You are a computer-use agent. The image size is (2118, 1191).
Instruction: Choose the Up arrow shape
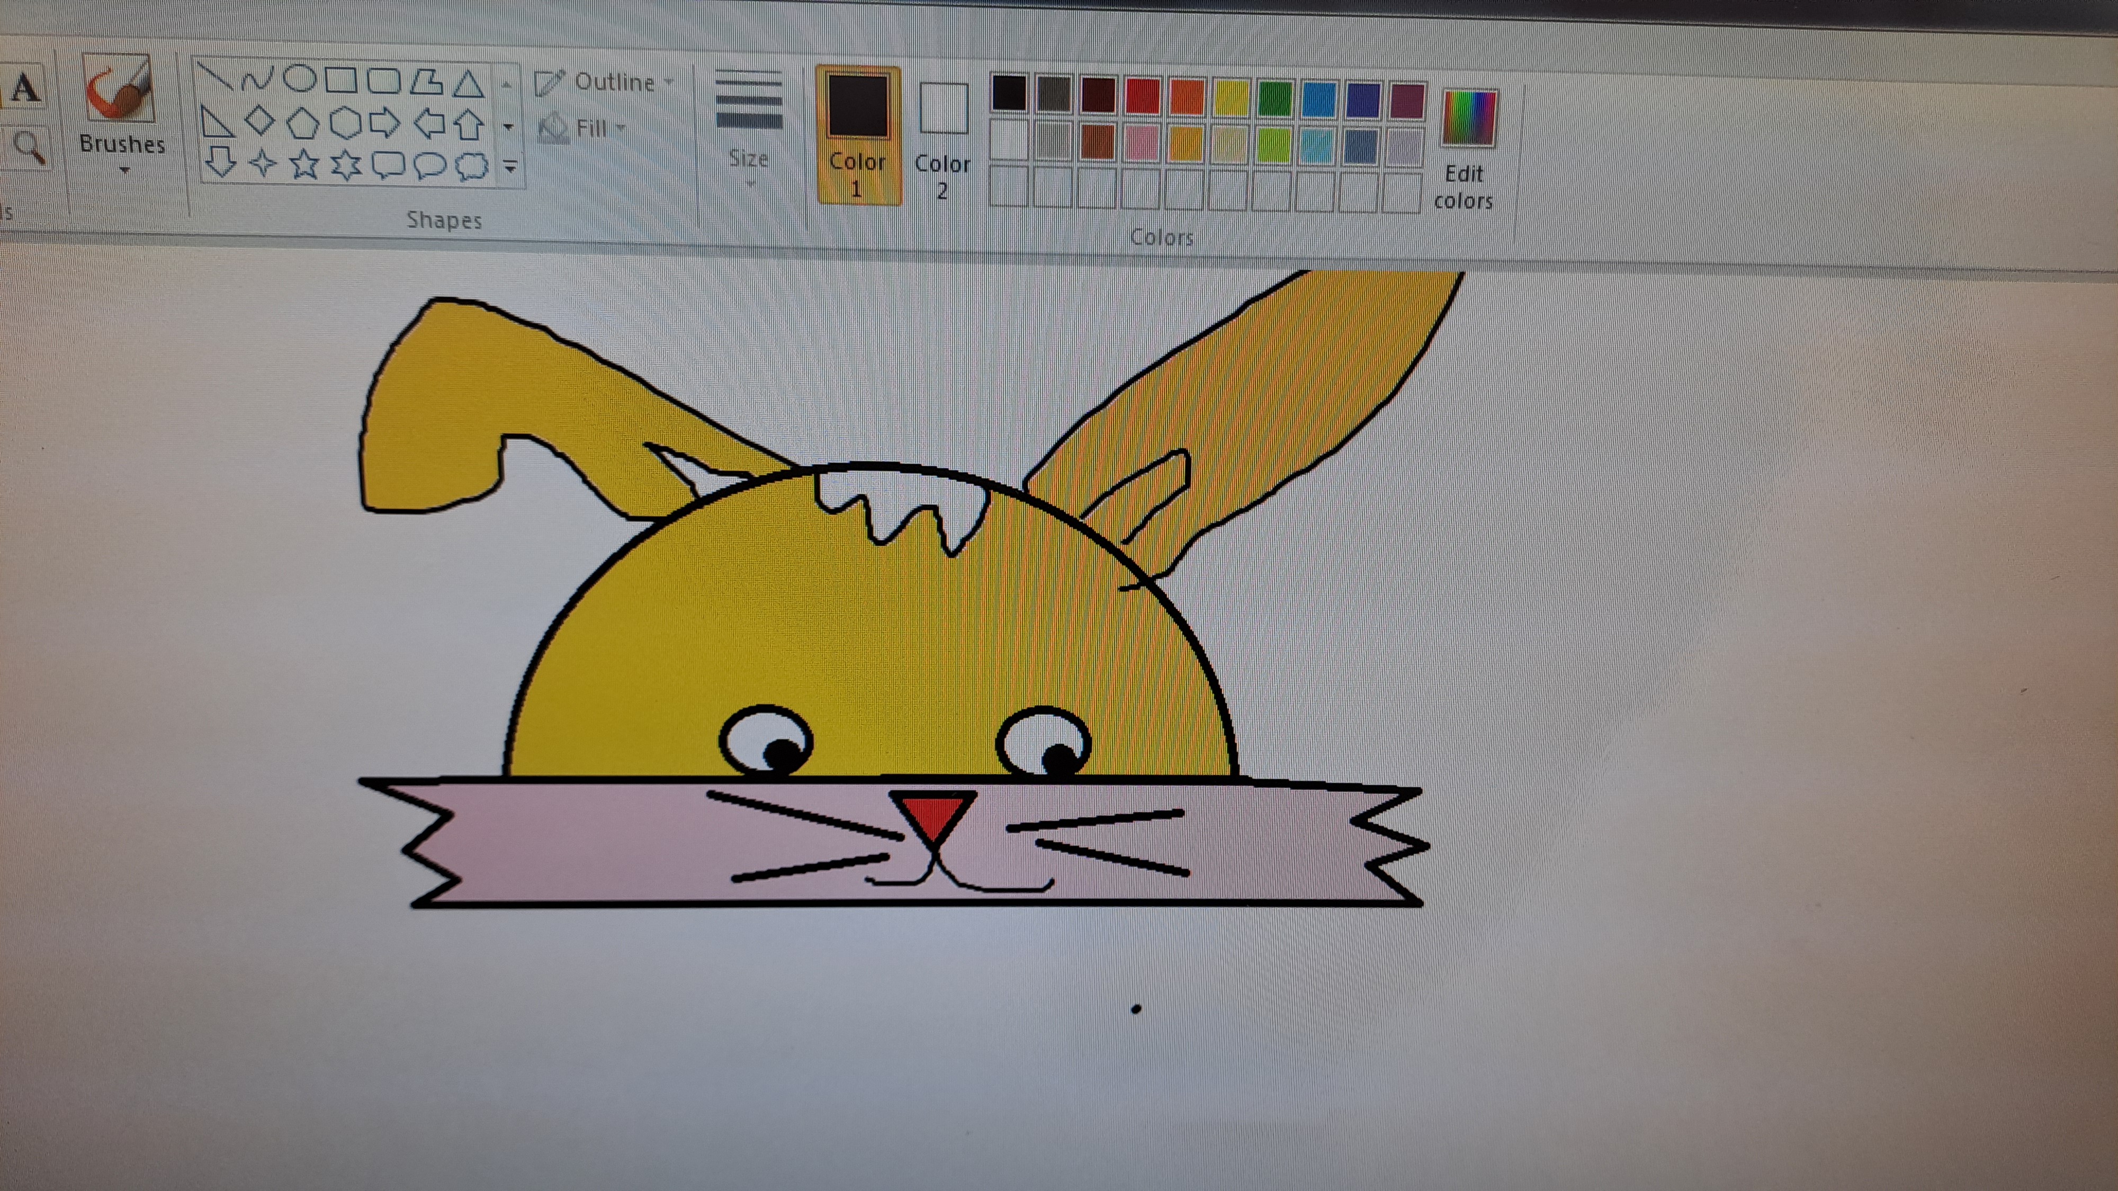[x=470, y=126]
